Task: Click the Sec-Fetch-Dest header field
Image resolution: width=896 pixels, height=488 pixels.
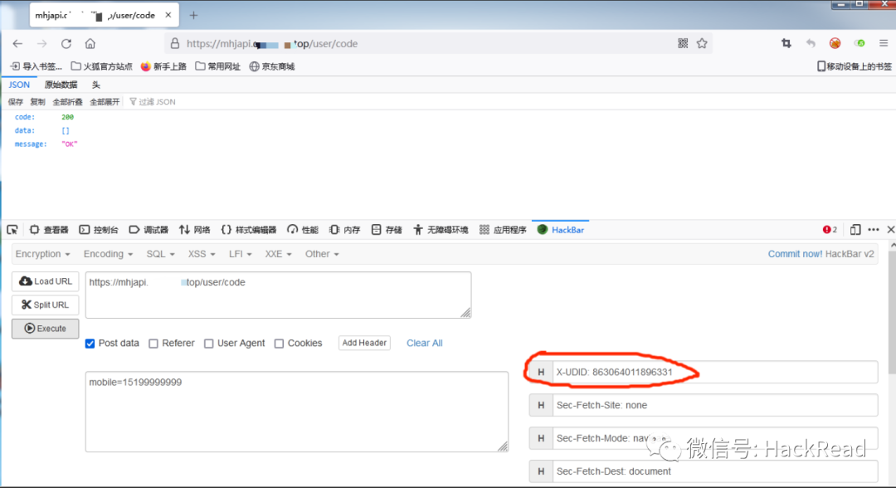Action: [715, 471]
